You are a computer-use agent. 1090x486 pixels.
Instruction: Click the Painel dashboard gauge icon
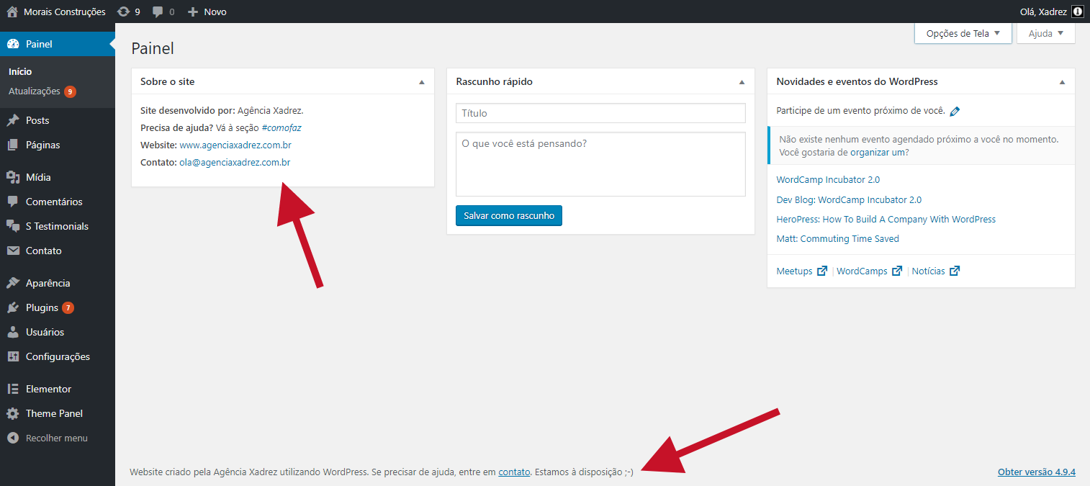(13, 44)
